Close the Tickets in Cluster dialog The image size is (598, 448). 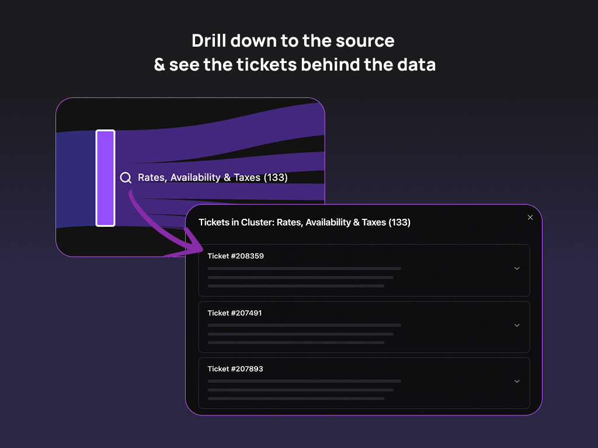coord(530,218)
